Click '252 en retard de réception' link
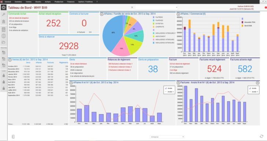The height and width of the screenshot is (141, 267). (19, 18)
